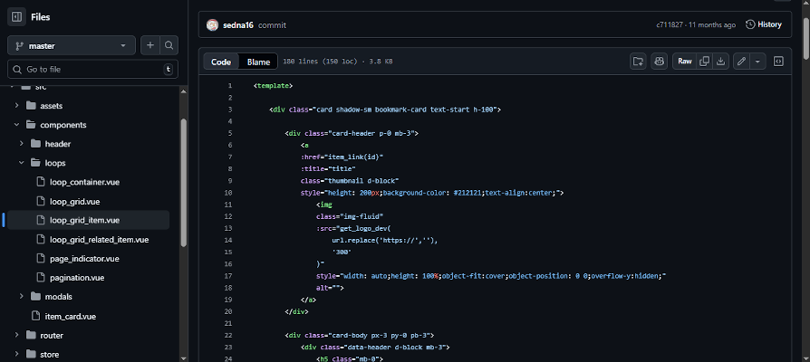Image resolution: width=810 pixels, height=362 pixels.
Task: Open loop_container.vue file
Action: [85, 182]
